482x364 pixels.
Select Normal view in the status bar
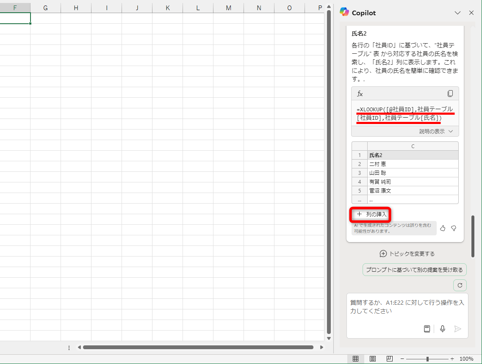pyautogui.click(x=356, y=358)
